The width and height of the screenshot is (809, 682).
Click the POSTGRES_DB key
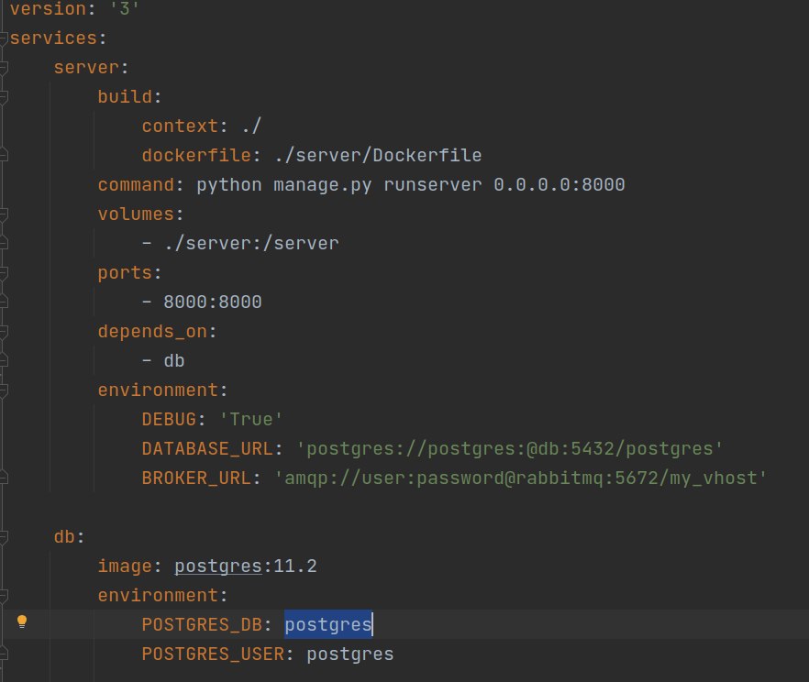click(202, 625)
